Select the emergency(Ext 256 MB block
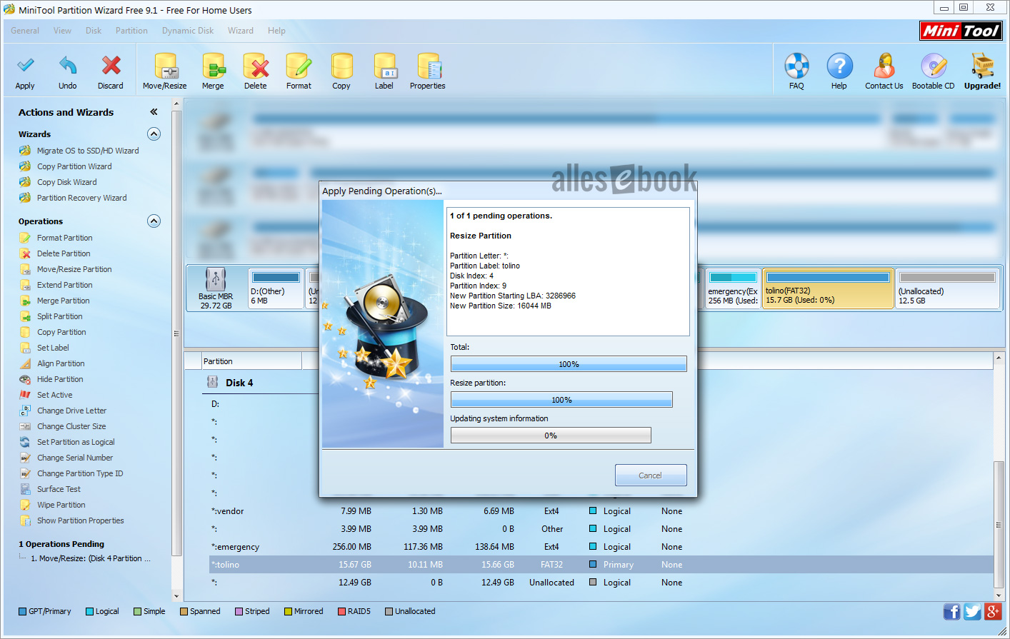 coord(733,288)
